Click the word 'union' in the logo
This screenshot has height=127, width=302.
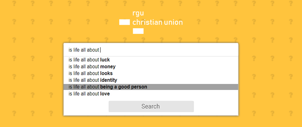coord(173,23)
